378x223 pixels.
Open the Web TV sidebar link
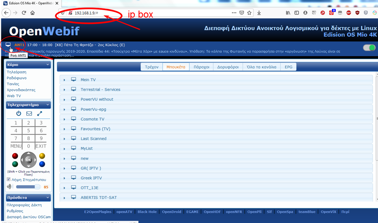click(x=14, y=96)
